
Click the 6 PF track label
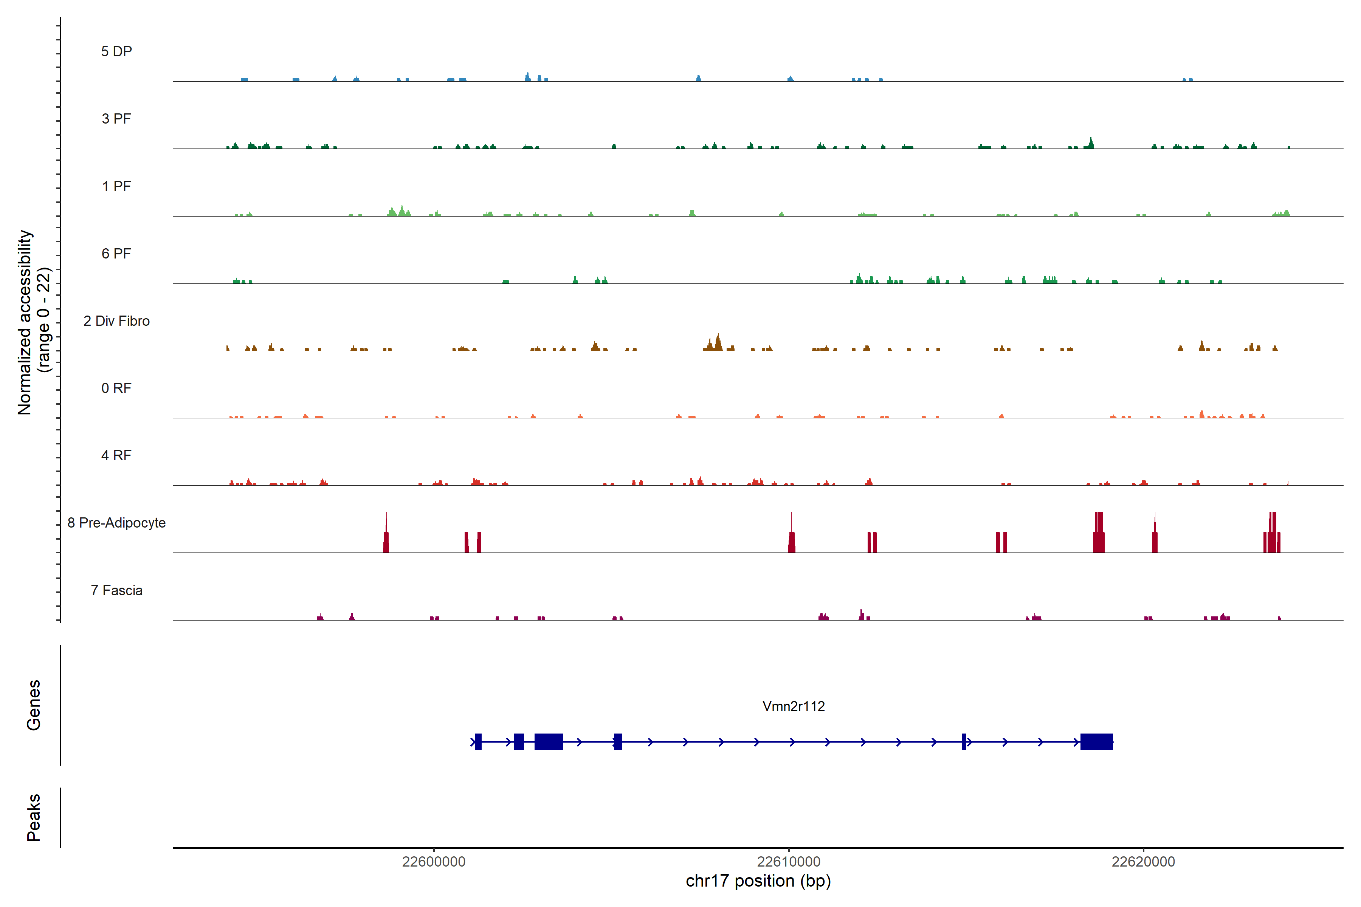tap(116, 253)
